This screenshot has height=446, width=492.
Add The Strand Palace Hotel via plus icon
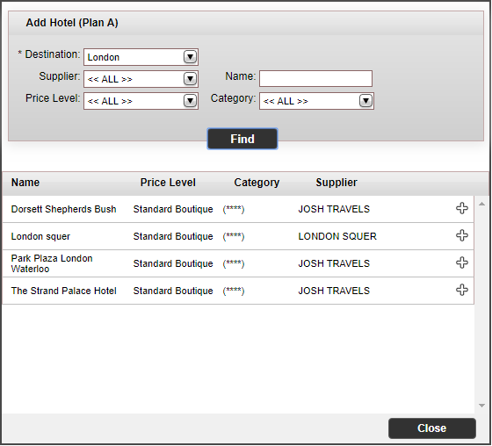coord(461,291)
